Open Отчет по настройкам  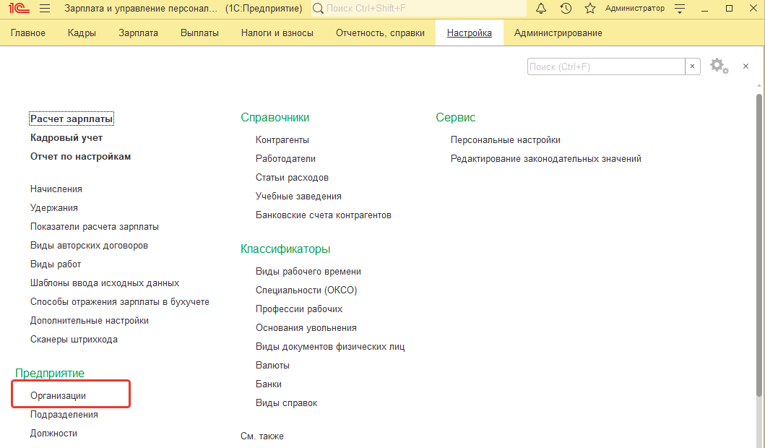point(80,157)
